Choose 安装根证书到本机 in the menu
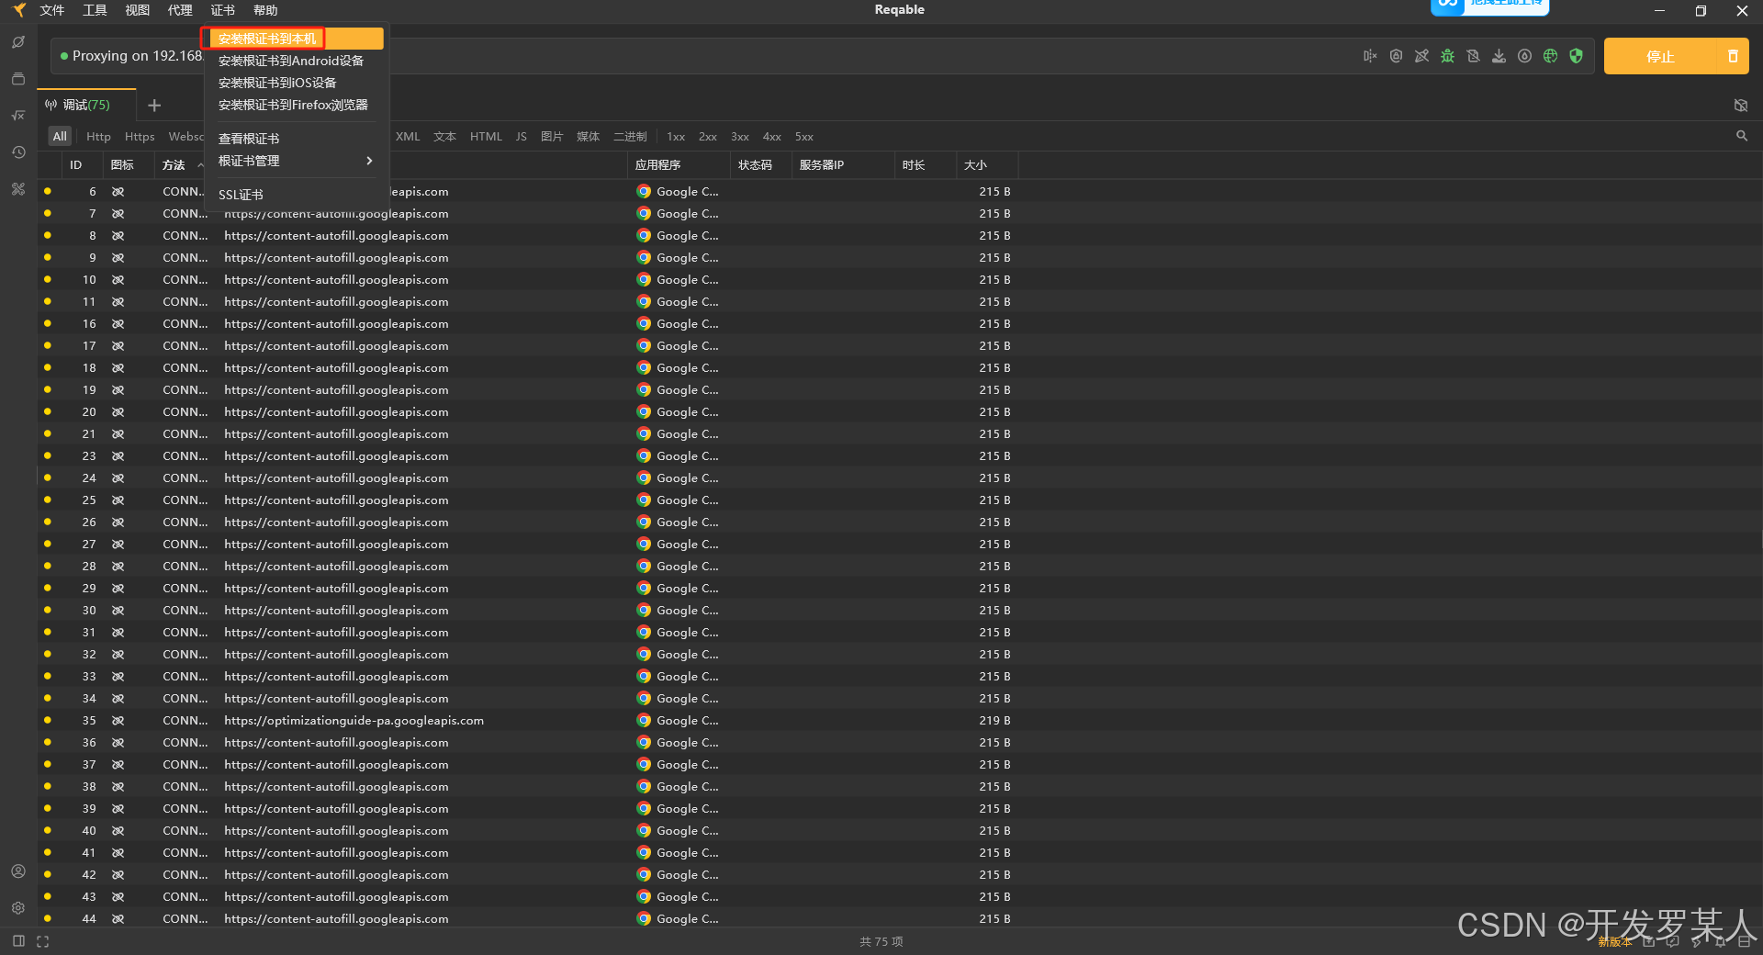Image resolution: width=1763 pixels, height=955 pixels. [x=296, y=39]
